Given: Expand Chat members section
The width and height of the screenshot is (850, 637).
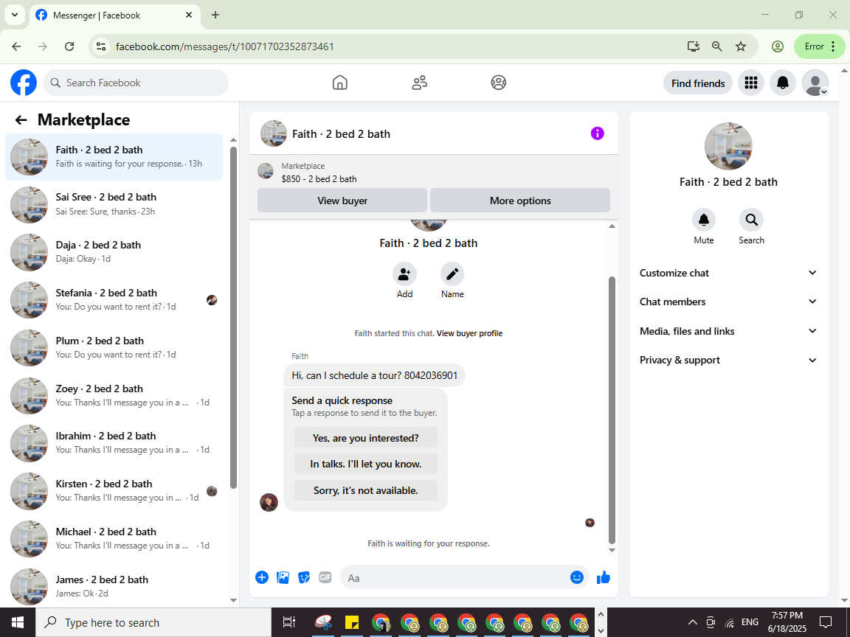Looking at the screenshot, I should 728,302.
